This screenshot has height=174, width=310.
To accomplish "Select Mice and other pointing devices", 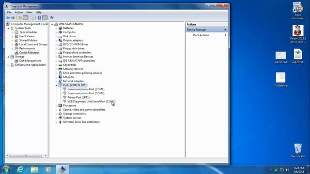I will click(x=82, y=73).
